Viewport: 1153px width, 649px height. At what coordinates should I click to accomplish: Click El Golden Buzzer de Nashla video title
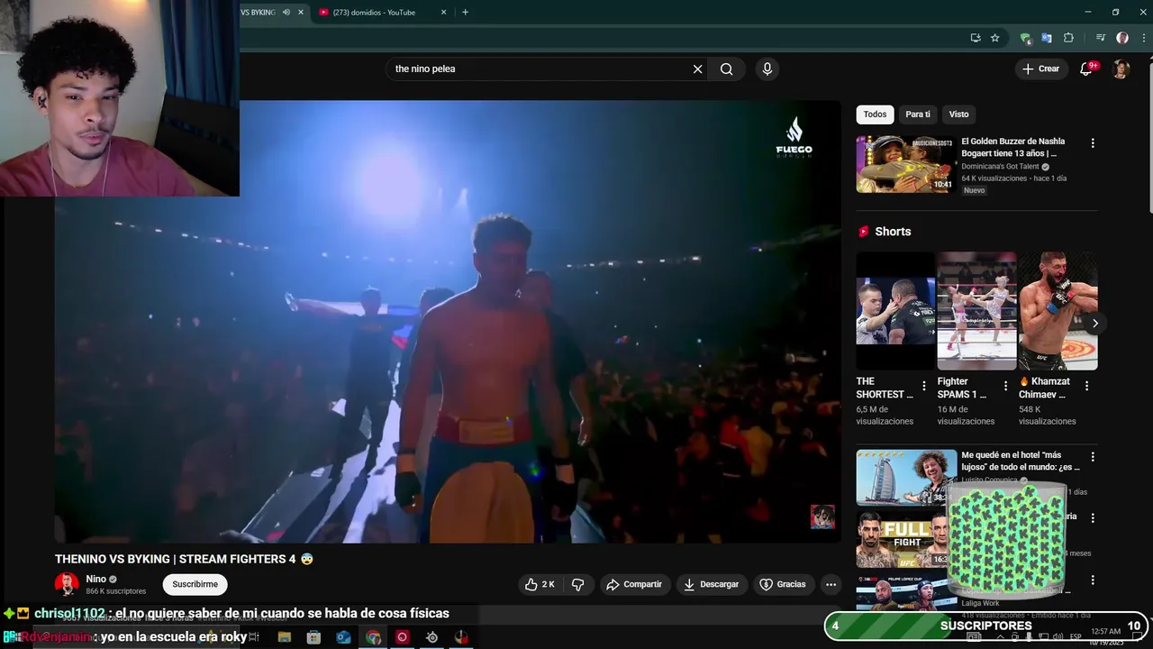pos(1013,147)
